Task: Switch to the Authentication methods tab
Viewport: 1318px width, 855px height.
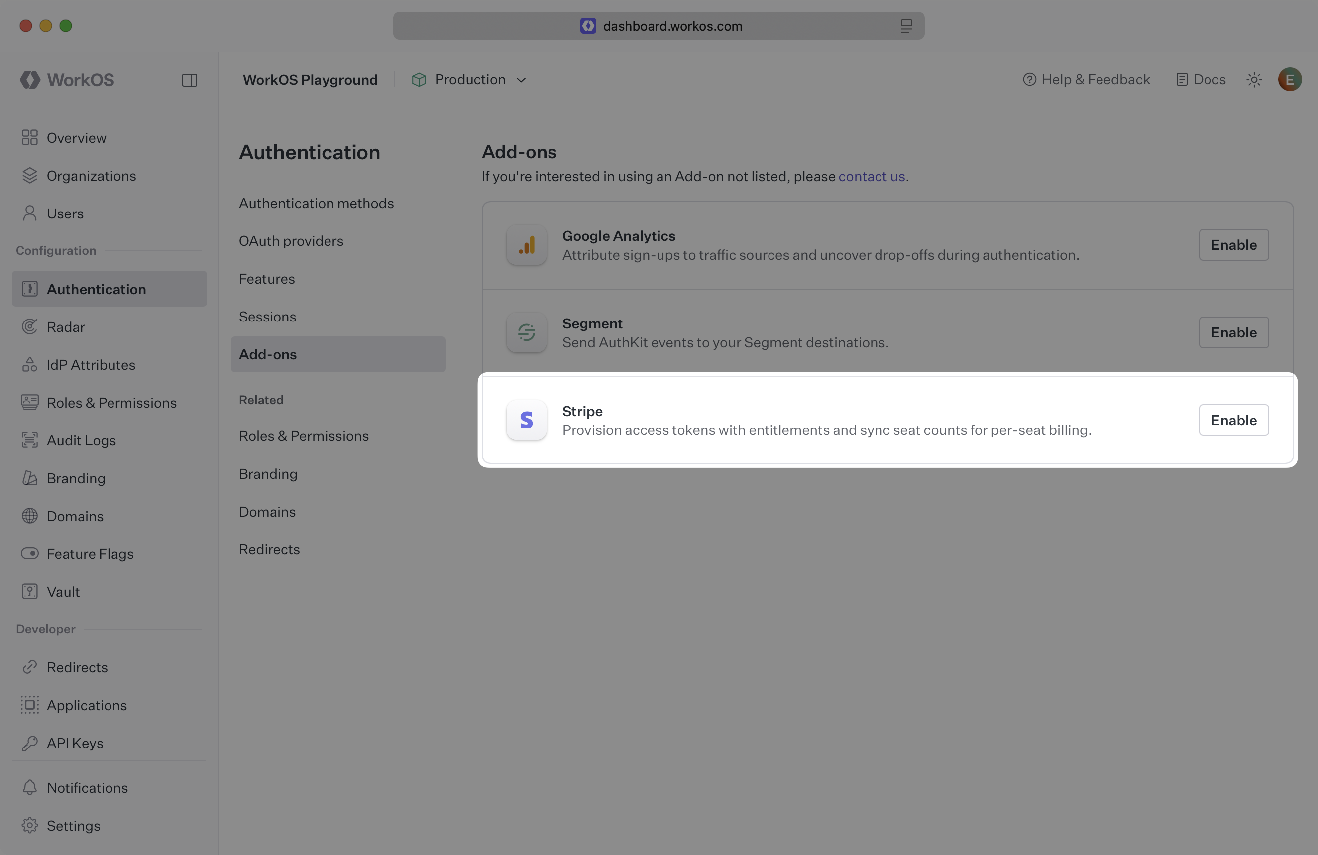Action: point(316,203)
